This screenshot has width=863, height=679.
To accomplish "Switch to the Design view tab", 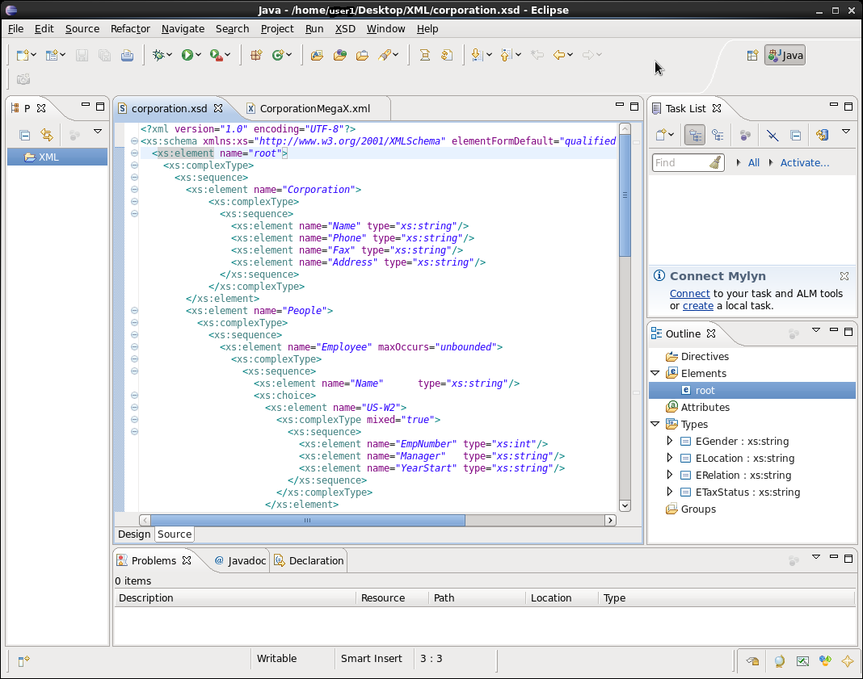I will [x=134, y=534].
